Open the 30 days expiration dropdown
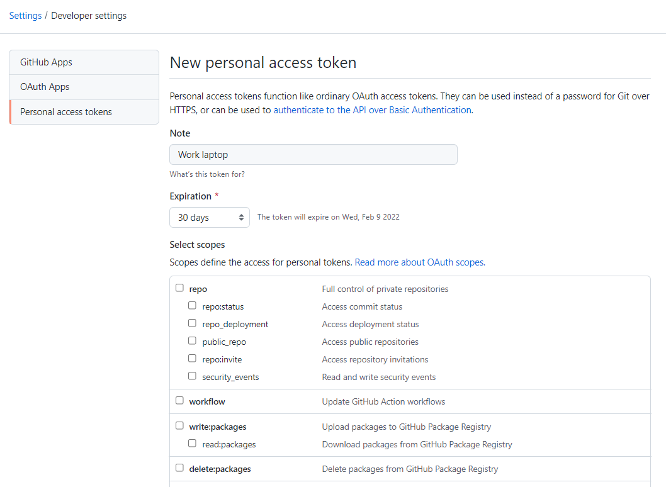The height and width of the screenshot is (487, 666). (x=210, y=217)
